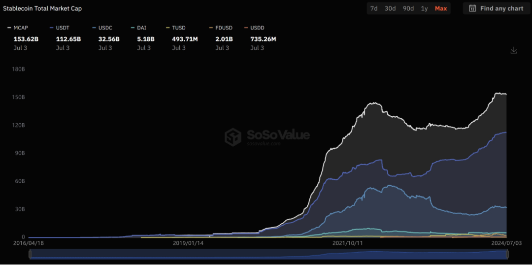Click the Stablecoin Total Market Cap title
The width and height of the screenshot is (532, 265).
(x=42, y=8)
